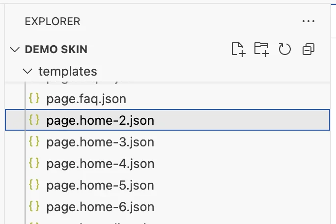Open page.home-6.json file
This screenshot has height=224, width=336.
pyautogui.click(x=100, y=207)
